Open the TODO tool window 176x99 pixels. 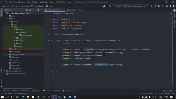coord(15,91)
